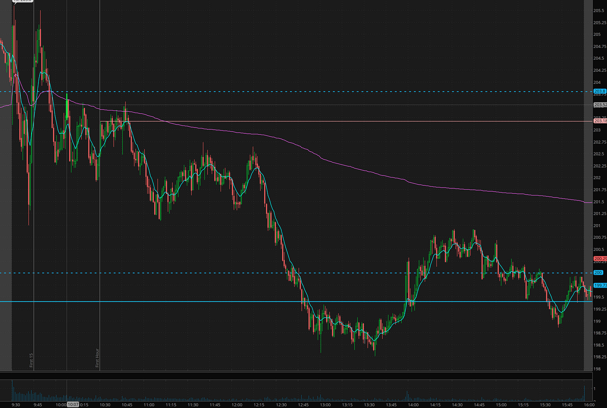Click the 9:45 time axis label
The height and width of the screenshot is (408, 607).
coord(38,405)
